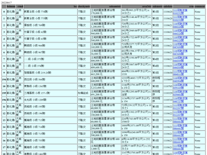Click the area cell showing 2949.00平方公尺

click(x=136, y=32)
